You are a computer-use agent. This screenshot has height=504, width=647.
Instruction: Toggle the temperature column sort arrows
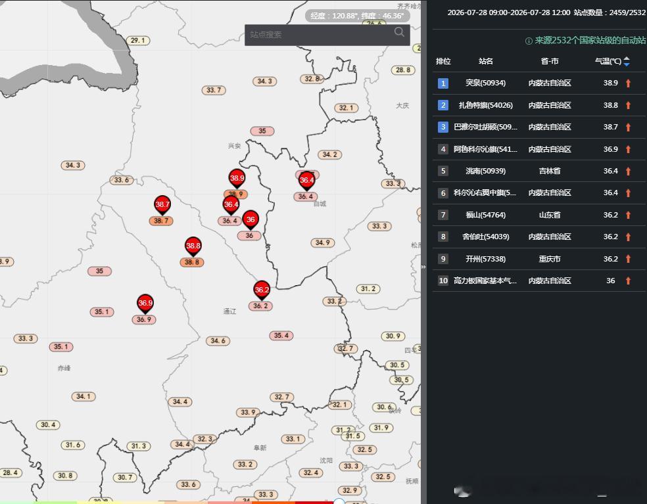point(627,61)
